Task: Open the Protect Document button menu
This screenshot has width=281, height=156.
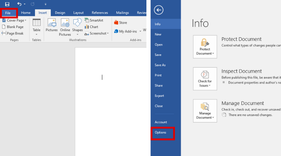Action: click(205, 47)
